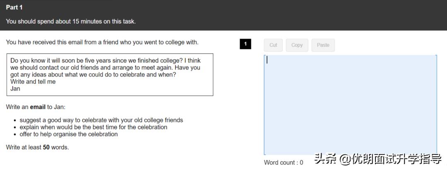This screenshot has width=447, height=170.
Task: Click the 'explain when would be best time' bullet
Action: click(x=93, y=127)
